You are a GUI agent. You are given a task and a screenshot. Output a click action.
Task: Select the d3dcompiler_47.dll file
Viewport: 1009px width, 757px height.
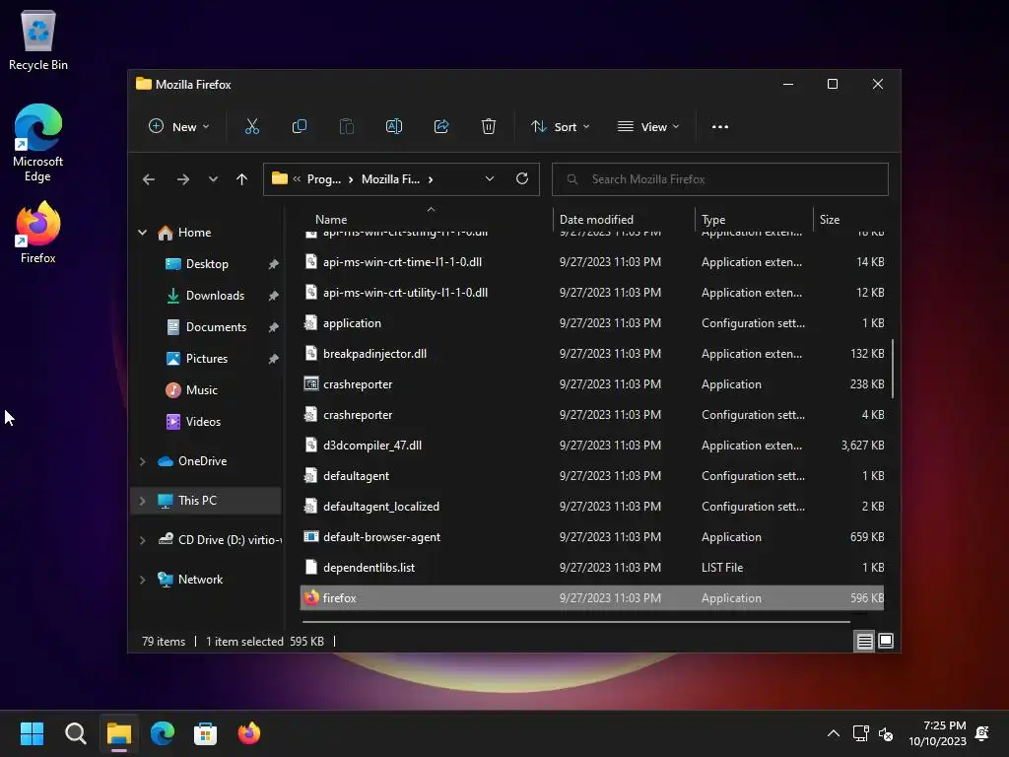[x=592, y=446]
